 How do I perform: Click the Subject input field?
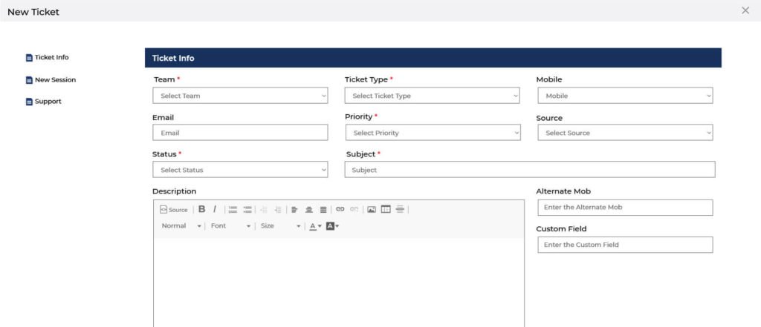[x=529, y=170]
